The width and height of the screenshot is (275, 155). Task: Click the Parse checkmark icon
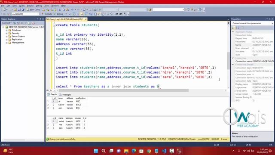pyautogui.click(x=70, y=14)
